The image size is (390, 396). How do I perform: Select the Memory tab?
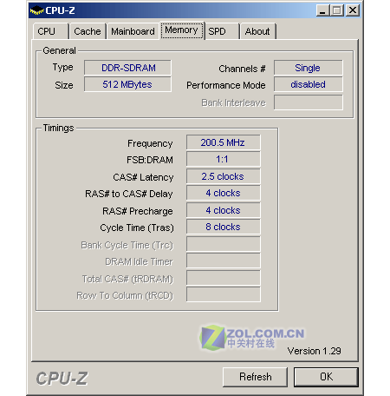tap(182, 30)
